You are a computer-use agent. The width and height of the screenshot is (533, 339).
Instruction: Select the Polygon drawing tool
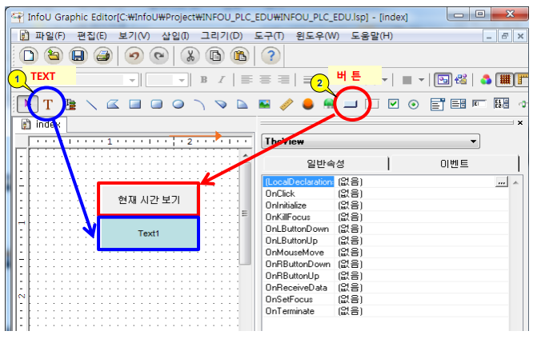(x=113, y=104)
